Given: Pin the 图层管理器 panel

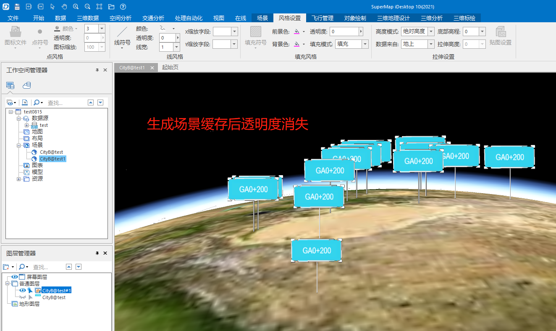Looking at the screenshot, I should [97, 253].
